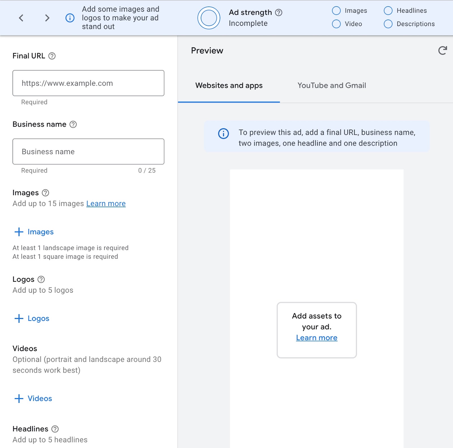Open the Images section help icon
Viewport: 453px width, 448px height.
tap(45, 193)
